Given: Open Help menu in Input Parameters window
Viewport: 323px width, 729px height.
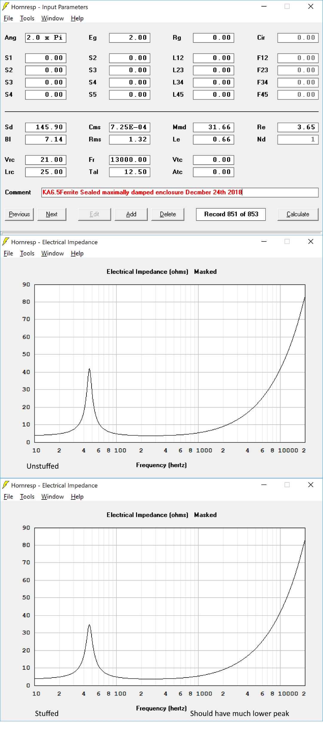Looking at the screenshot, I should pyautogui.click(x=77, y=18).
